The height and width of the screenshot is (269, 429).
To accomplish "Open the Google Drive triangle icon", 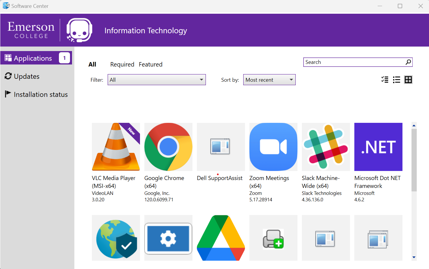I will point(221,238).
